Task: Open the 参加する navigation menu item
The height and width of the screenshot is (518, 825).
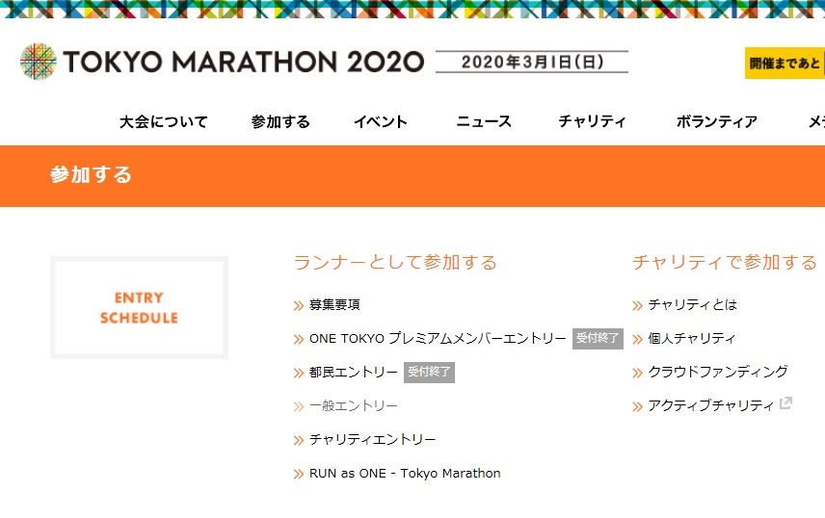Action: point(280,121)
